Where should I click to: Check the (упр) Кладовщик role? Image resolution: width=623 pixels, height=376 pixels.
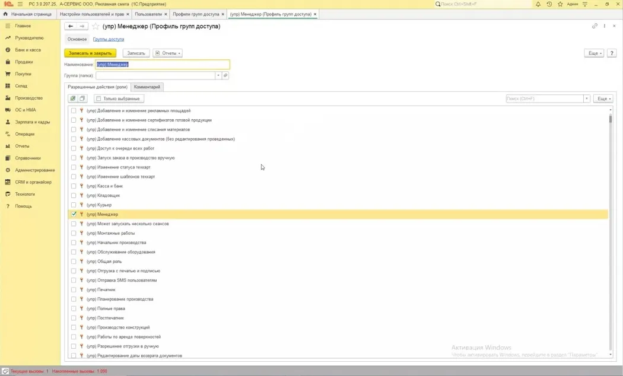[74, 195]
